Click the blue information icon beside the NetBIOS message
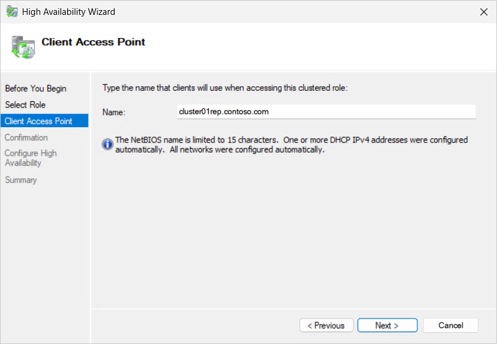The width and height of the screenshot is (497, 344). click(108, 144)
